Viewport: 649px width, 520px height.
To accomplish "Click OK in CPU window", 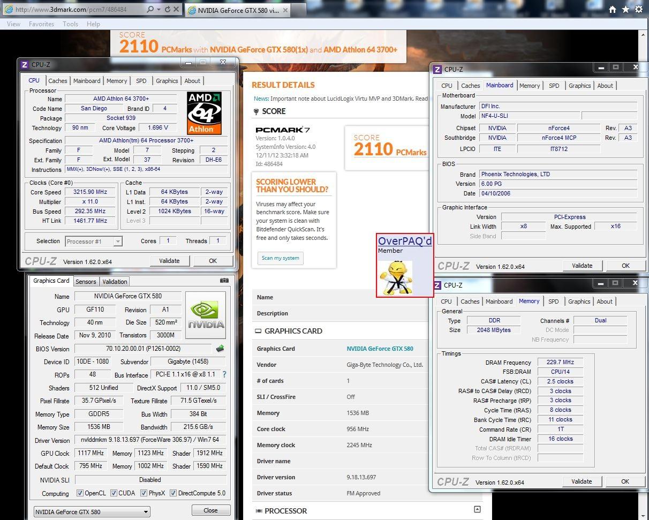I will [213, 261].
